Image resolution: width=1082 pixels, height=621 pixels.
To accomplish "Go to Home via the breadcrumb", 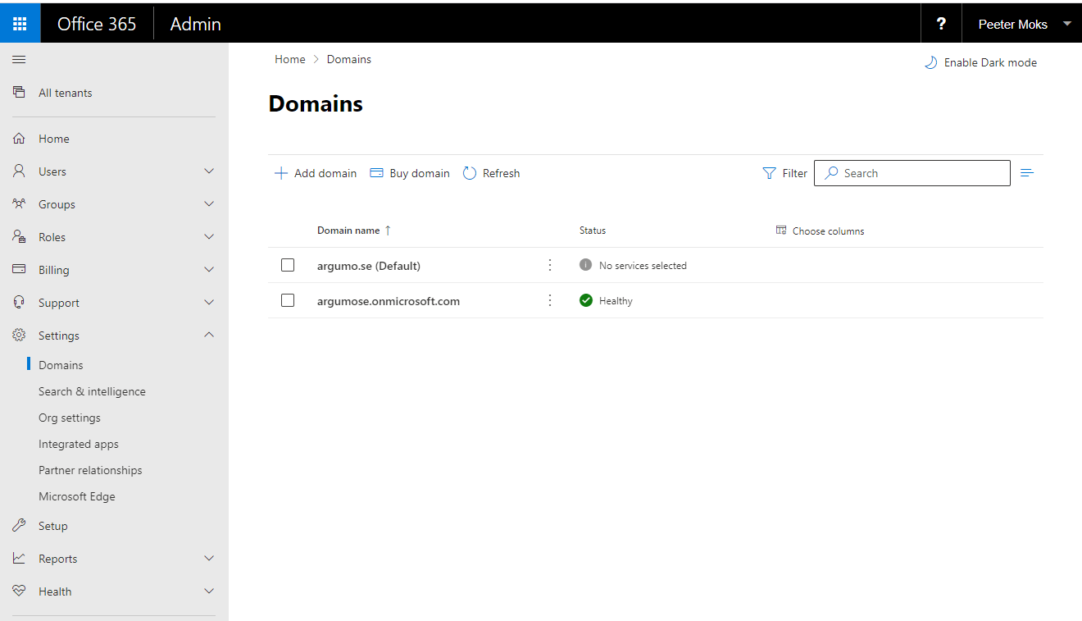I will tap(290, 59).
